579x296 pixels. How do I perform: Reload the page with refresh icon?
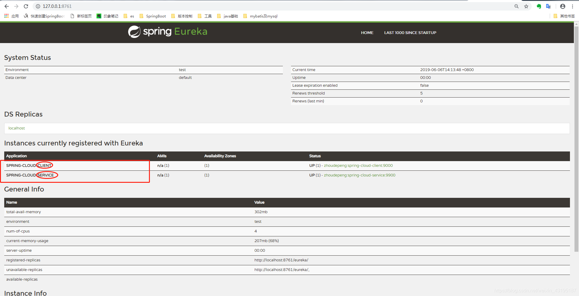26,6
